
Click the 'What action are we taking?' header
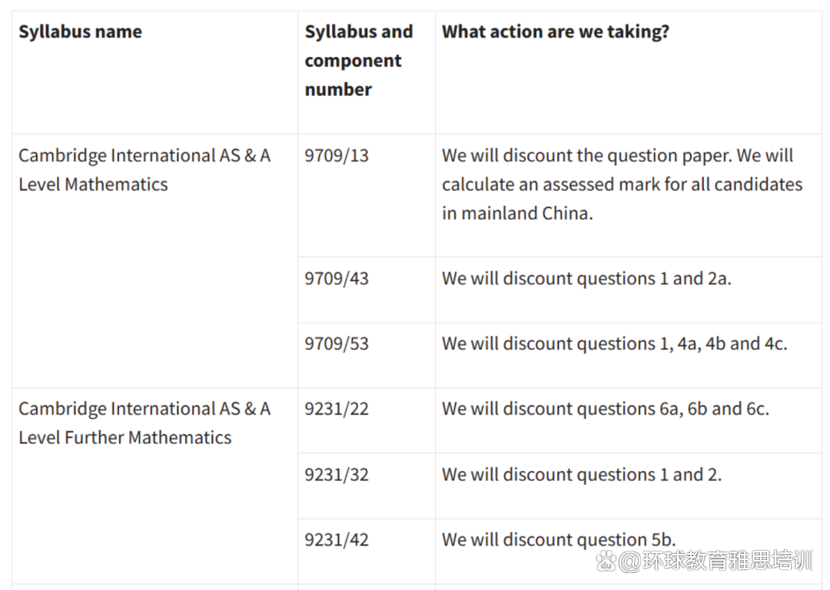pyautogui.click(x=556, y=31)
